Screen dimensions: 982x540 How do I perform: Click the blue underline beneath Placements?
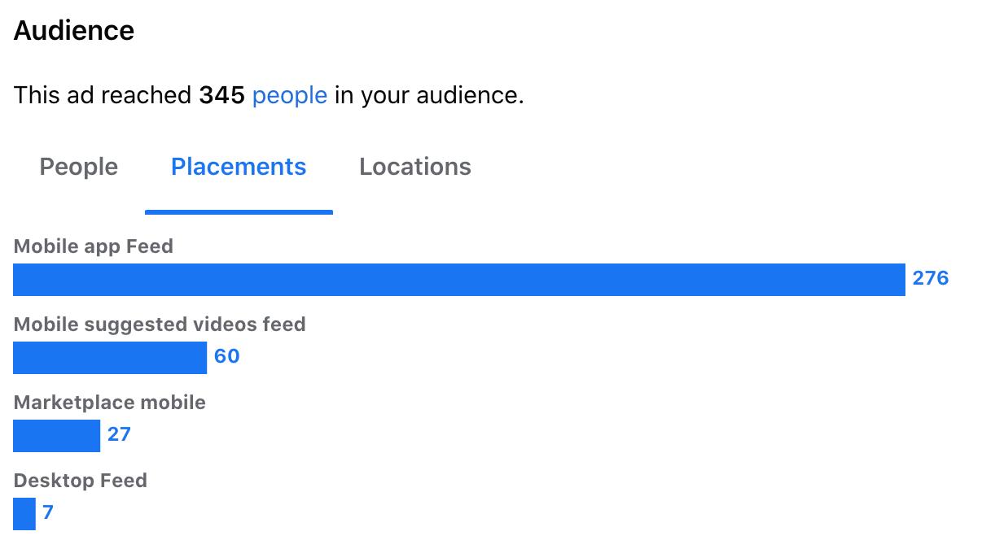point(239,212)
